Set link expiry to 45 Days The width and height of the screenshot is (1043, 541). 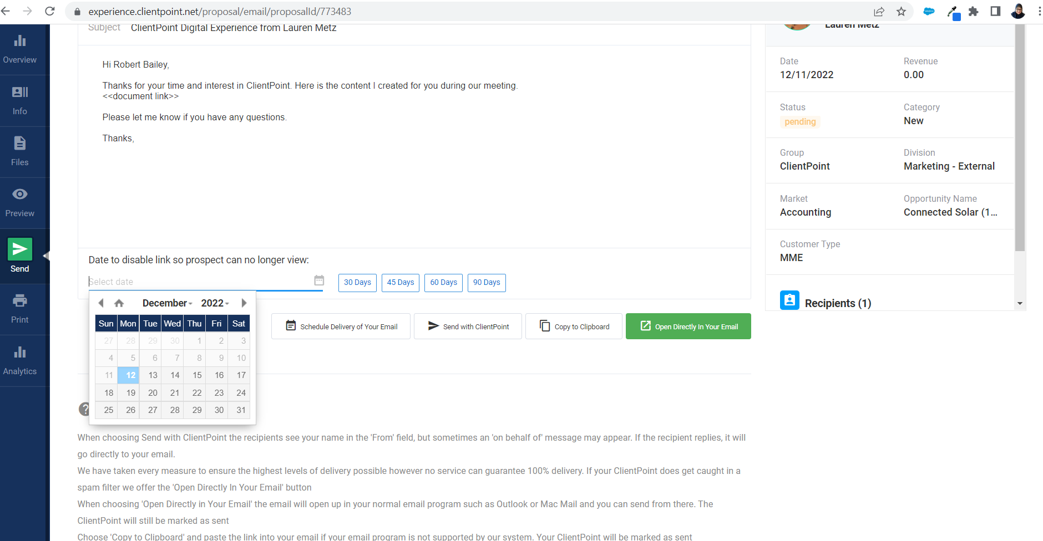coord(401,283)
